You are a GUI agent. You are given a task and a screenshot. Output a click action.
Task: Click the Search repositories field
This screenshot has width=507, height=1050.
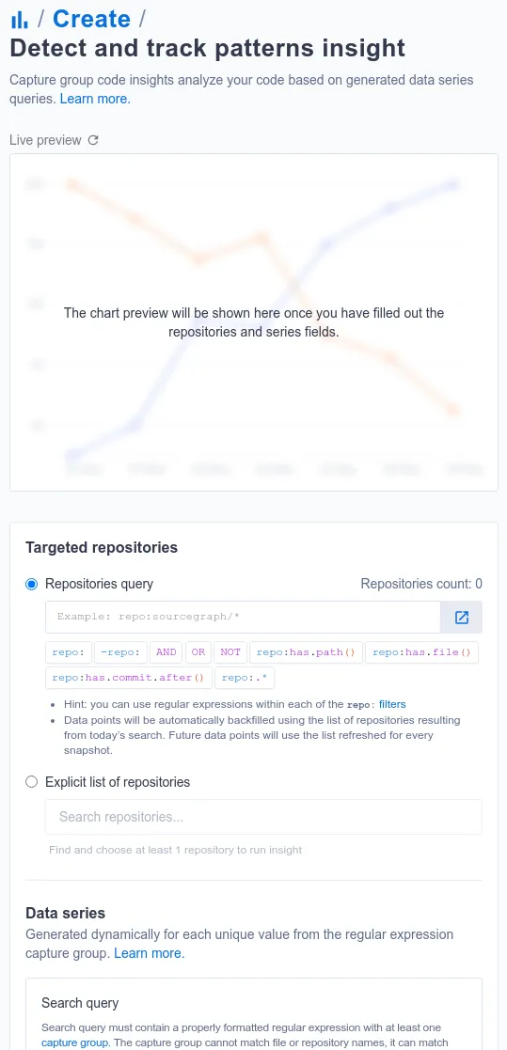coord(263,817)
